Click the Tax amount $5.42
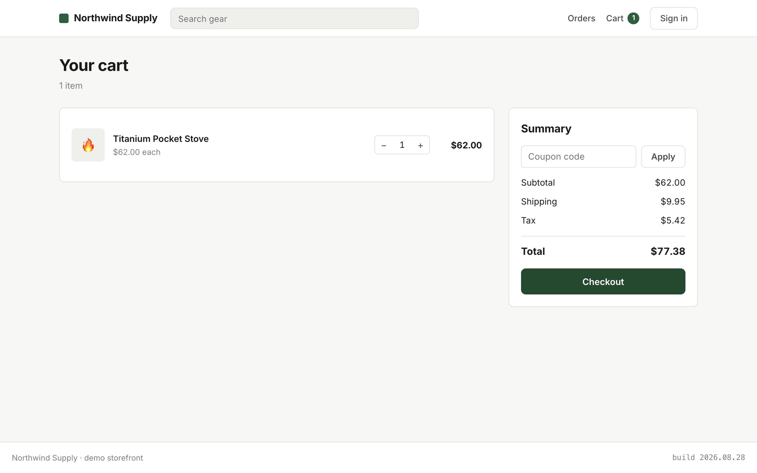 (x=672, y=221)
